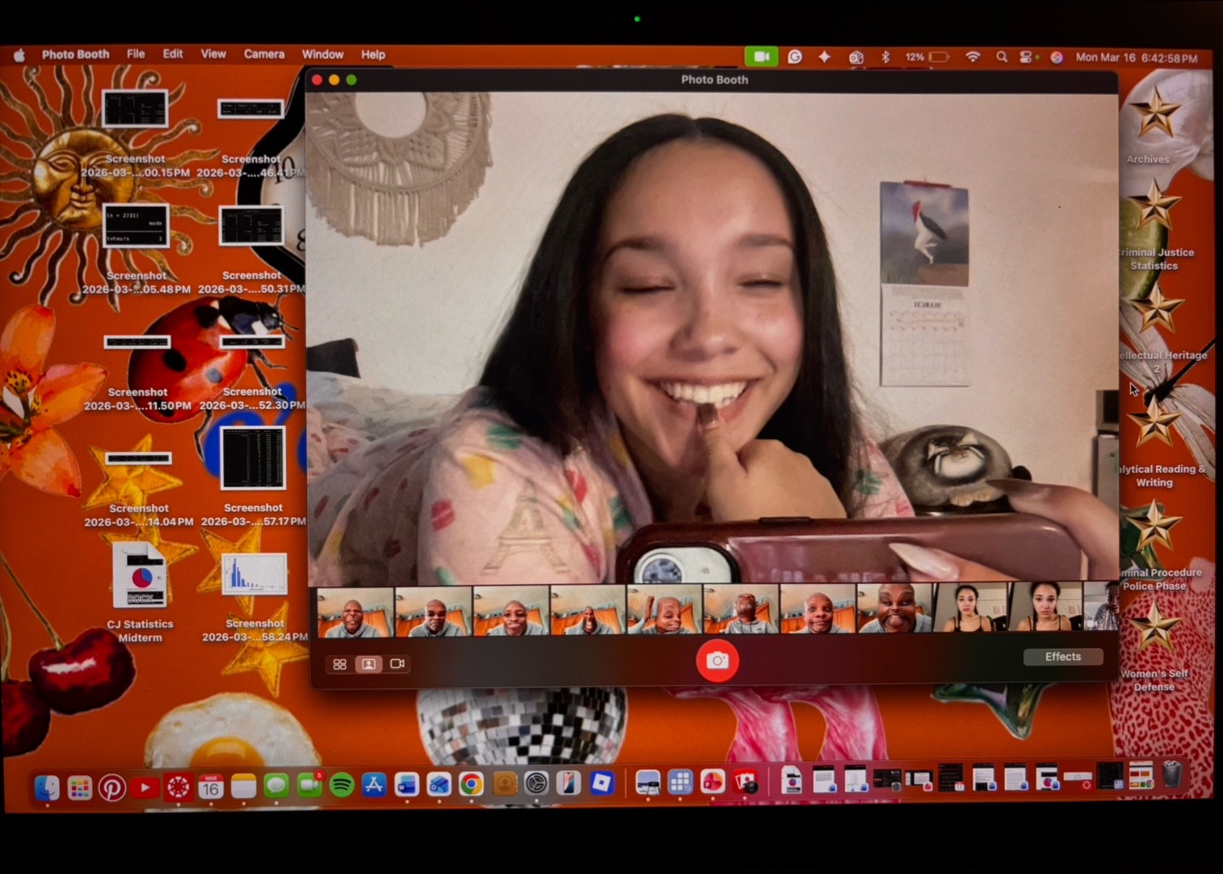The width and height of the screenshot is (1223, 874).
Task: Open the Trash in the Dock
Action: coord(1172,775)
